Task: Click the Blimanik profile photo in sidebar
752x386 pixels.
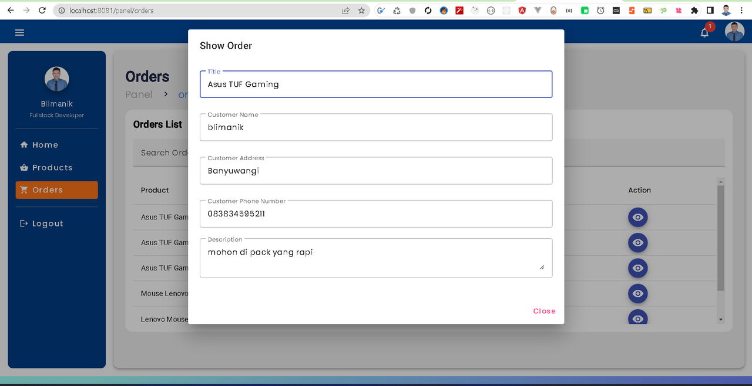Action: click(x=57, y=79)
